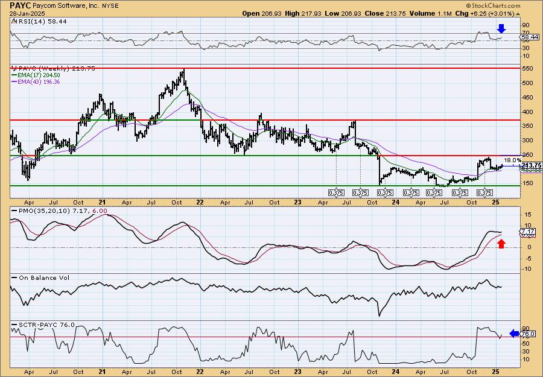Click the 90 label on the RSI axis
543x377 pixels.
click(526, 25)
